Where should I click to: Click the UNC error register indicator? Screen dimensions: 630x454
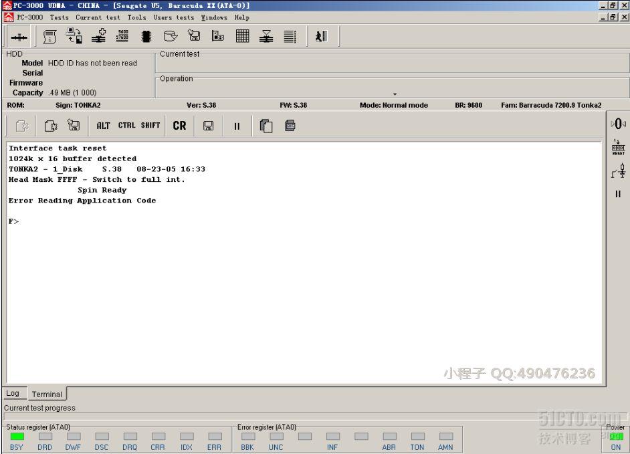tap(276, 437)
